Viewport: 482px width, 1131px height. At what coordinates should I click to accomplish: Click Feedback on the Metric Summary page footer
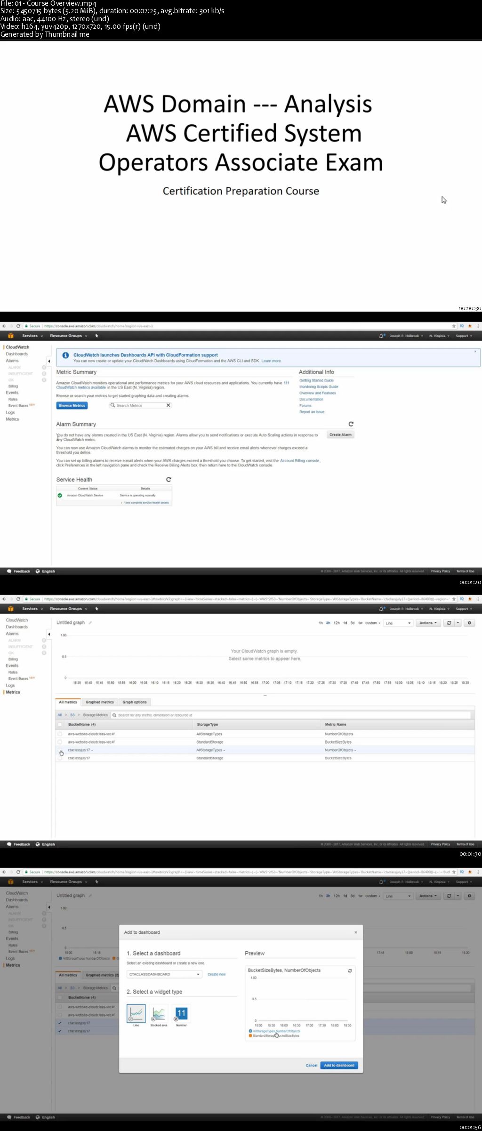pyautogui.click(x=19, y=571)
